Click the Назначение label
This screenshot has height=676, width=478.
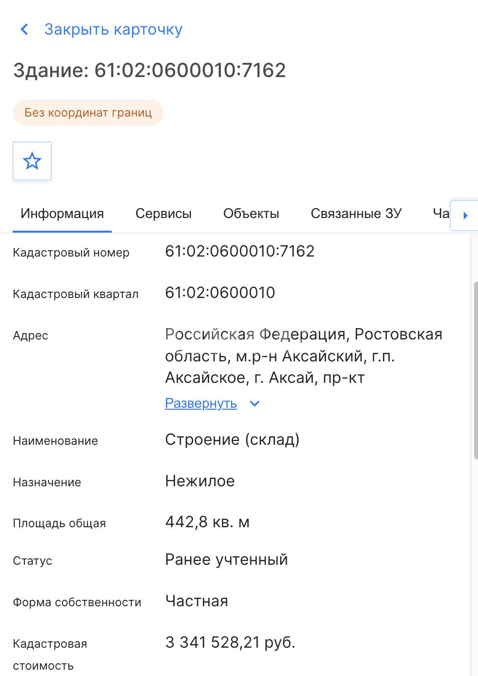click(47, 482)
